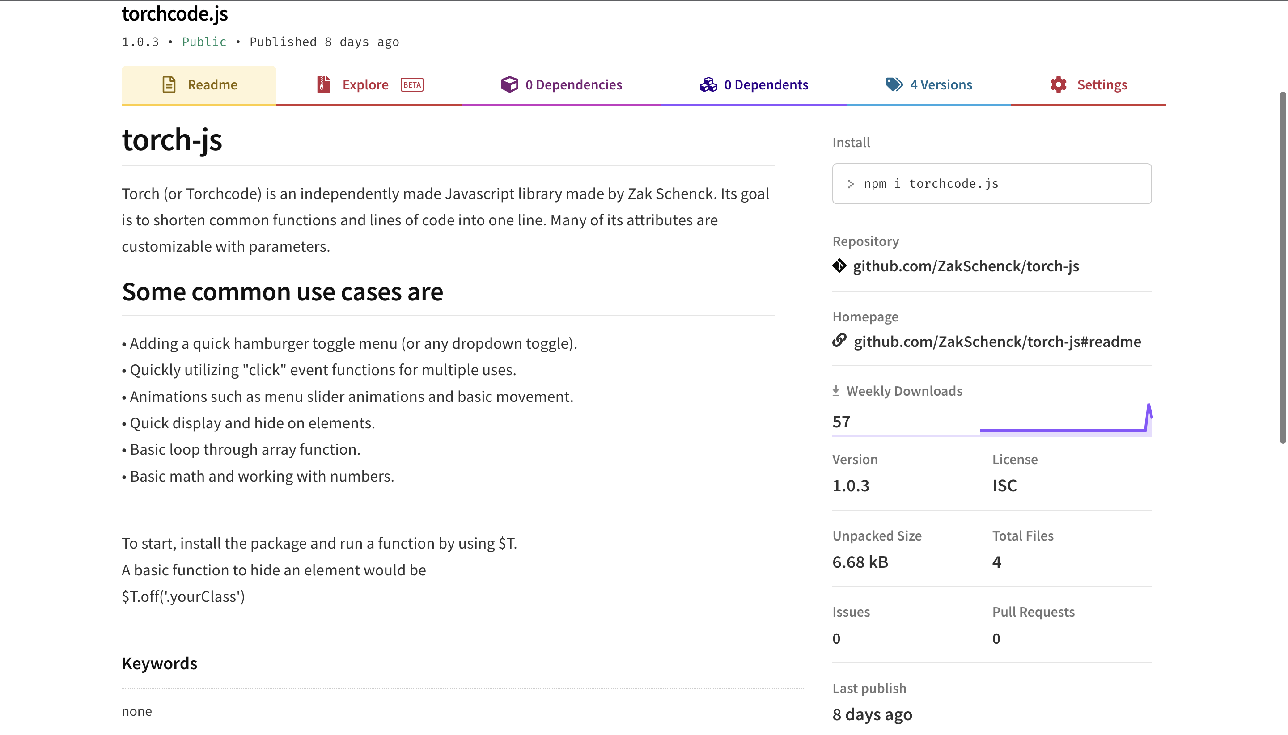Click 'Basic math and working with numbers.' bullet
Screen dimensions: 1288x735
coord(258,476)
